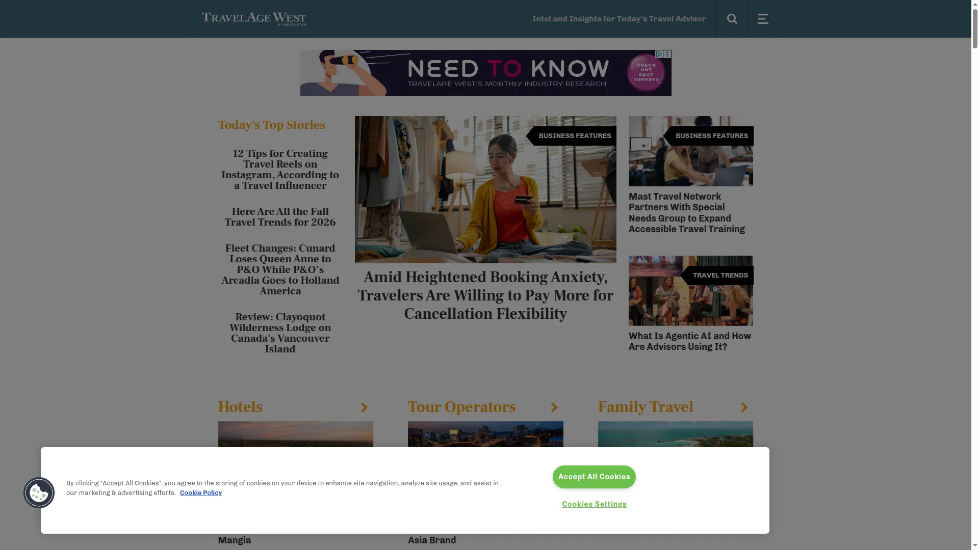Click the Family Travel aerial beach image

point(676,434)
